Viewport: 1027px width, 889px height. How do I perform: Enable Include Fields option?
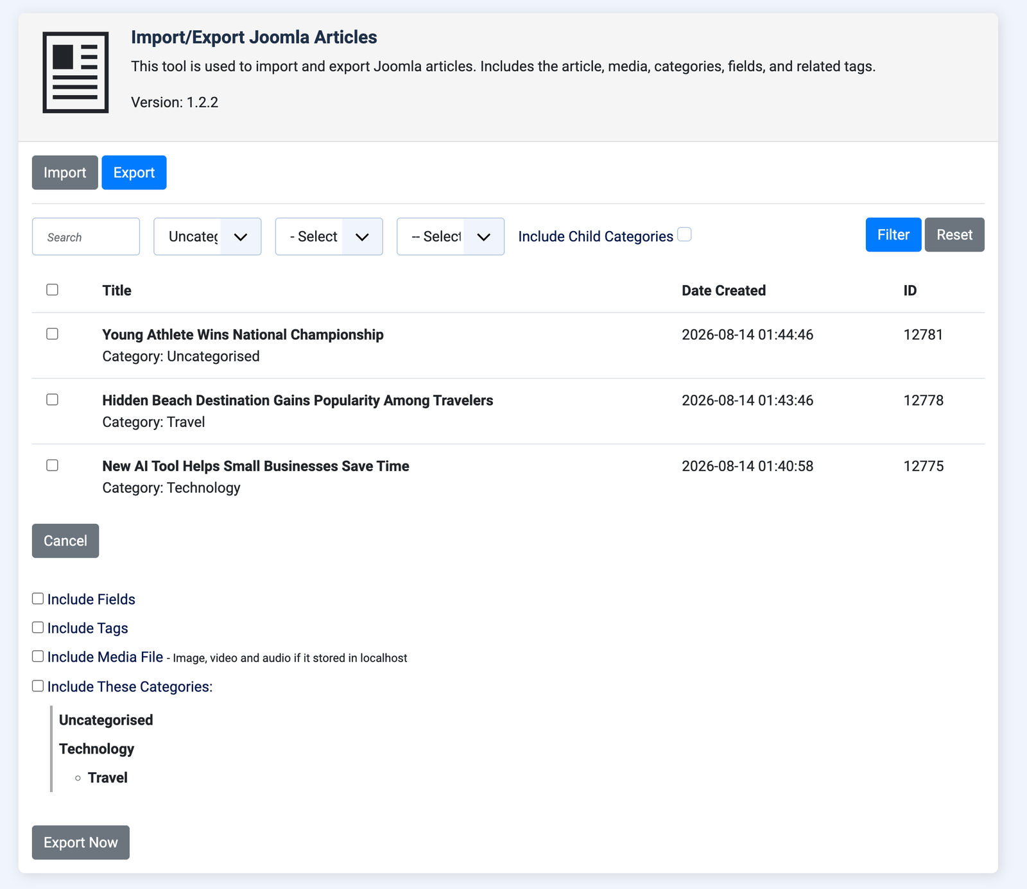(38, 598)
